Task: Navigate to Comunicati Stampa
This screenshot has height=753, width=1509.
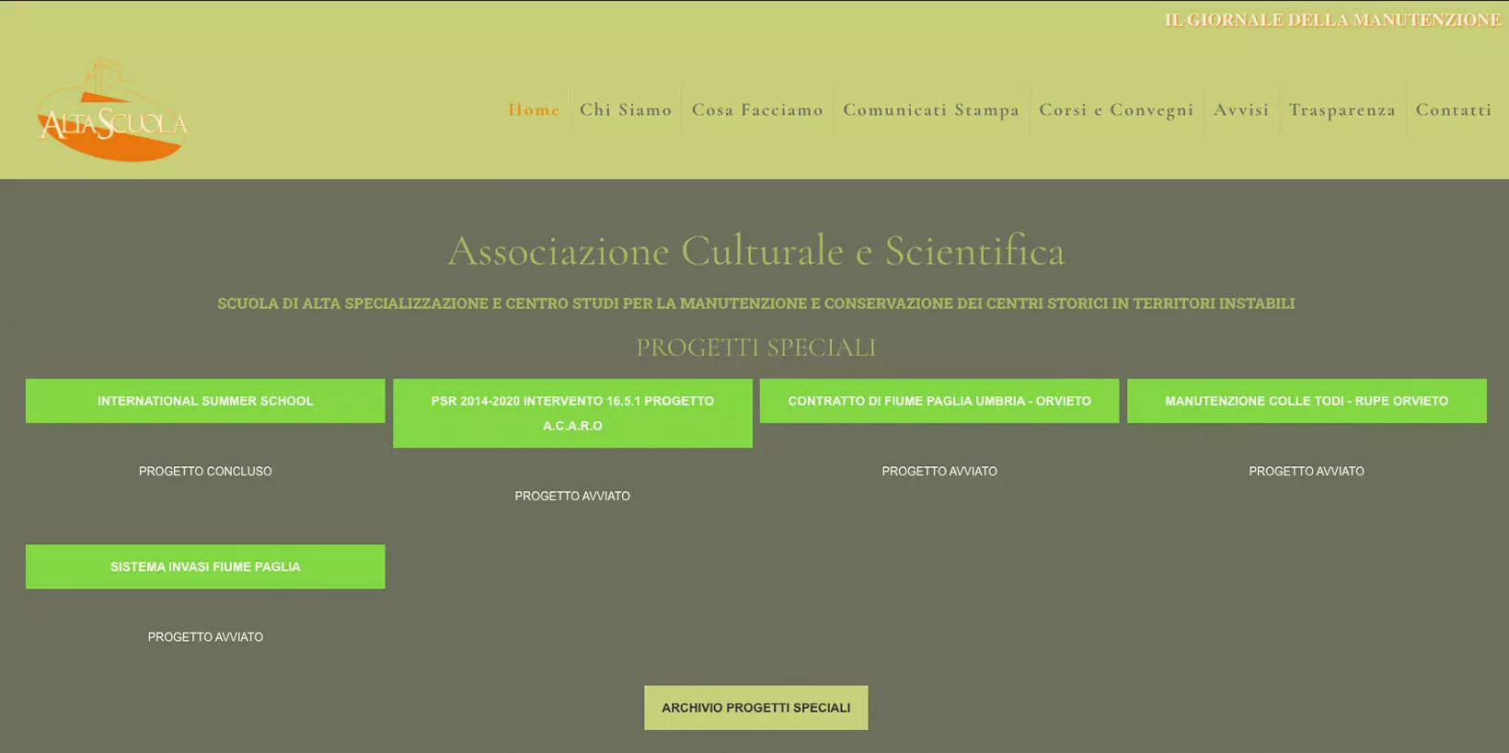Action: pos(931,109)
